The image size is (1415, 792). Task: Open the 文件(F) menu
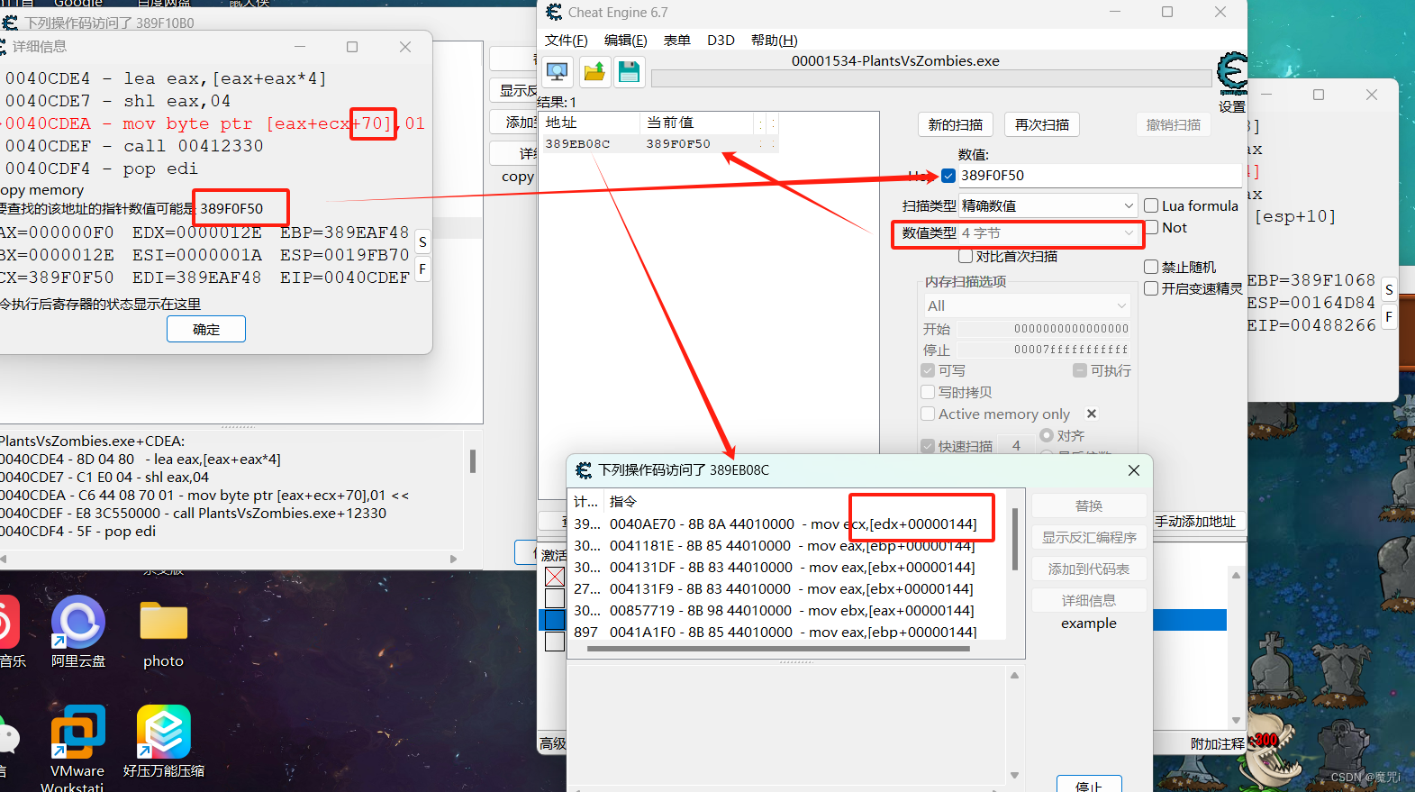(x=567, y=41)
